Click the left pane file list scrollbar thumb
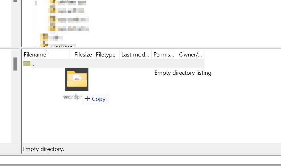 15,64
